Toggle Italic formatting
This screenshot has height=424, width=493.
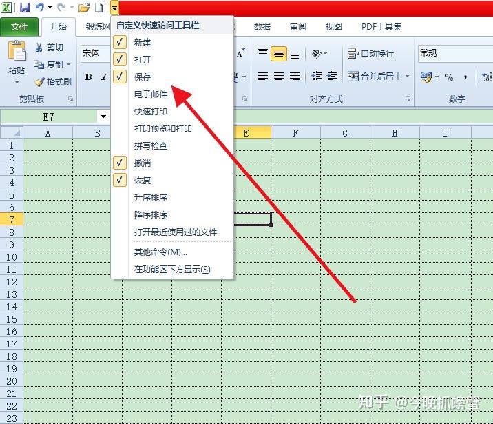pyautogui.click(x=104, y=77)
